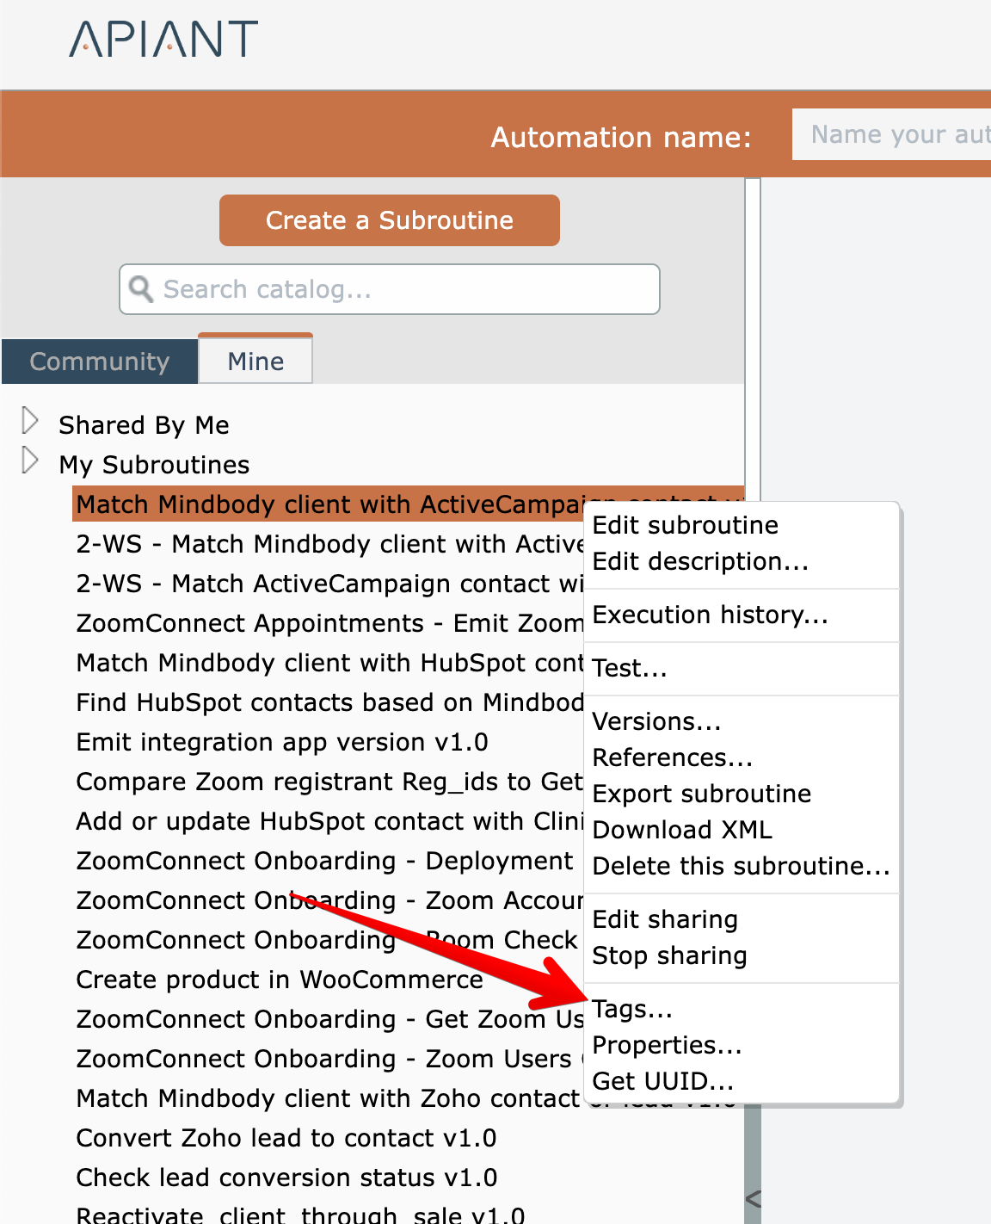Switch to the Mine tab
Viewport: 991px width, 1224px height.
tap(255, 362)
